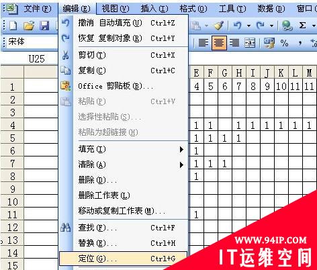
Task: Insert hyperlink using globe icon
Action: [287, 26]
